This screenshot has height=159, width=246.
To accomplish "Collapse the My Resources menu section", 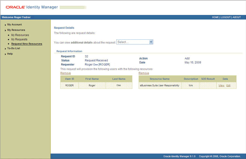I will (16, 30).
